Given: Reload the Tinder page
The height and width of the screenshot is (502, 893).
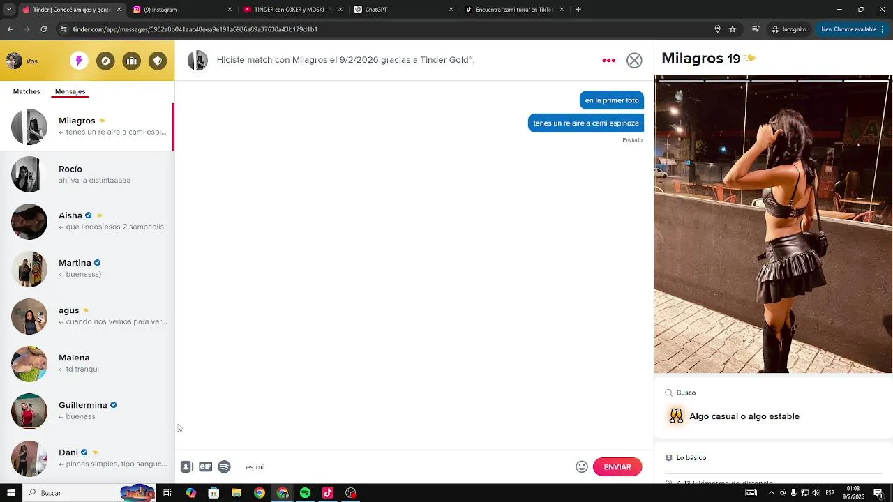Looking at the screenshot, I should pos(43,29).
